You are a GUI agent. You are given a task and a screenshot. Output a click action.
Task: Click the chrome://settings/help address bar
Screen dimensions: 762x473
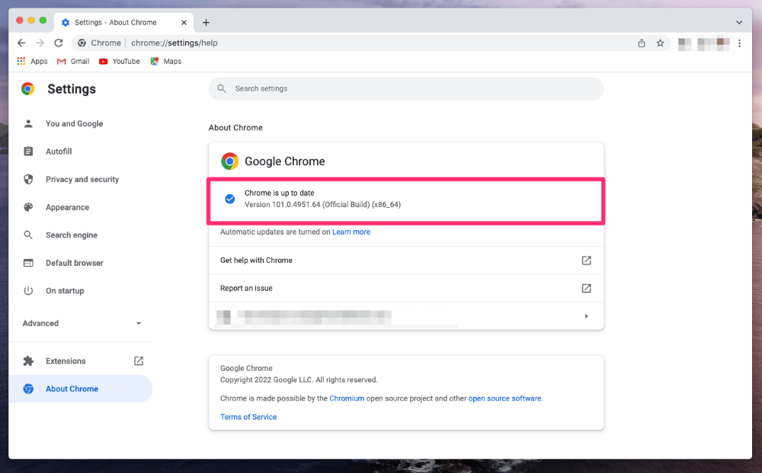(x=371, y=43)
